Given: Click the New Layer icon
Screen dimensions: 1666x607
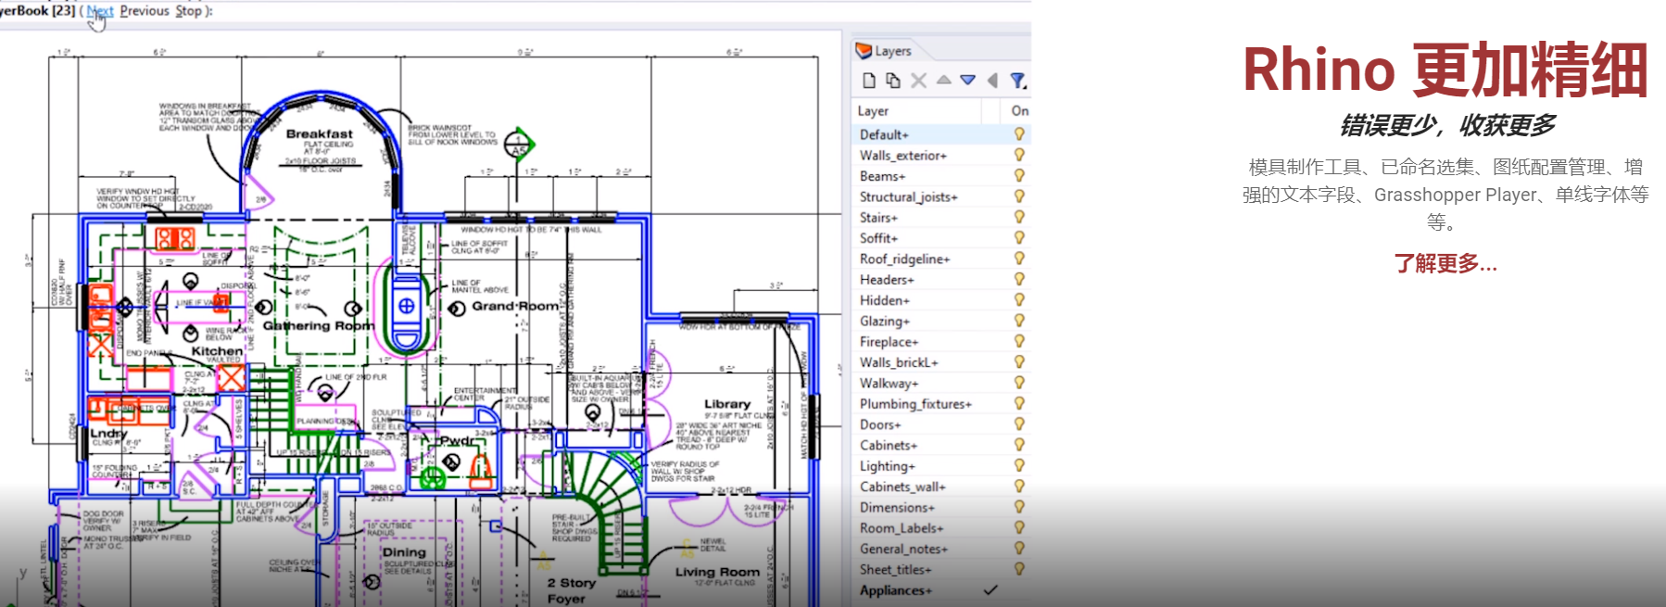Looking at the screenshot, I should click(869, 81).
